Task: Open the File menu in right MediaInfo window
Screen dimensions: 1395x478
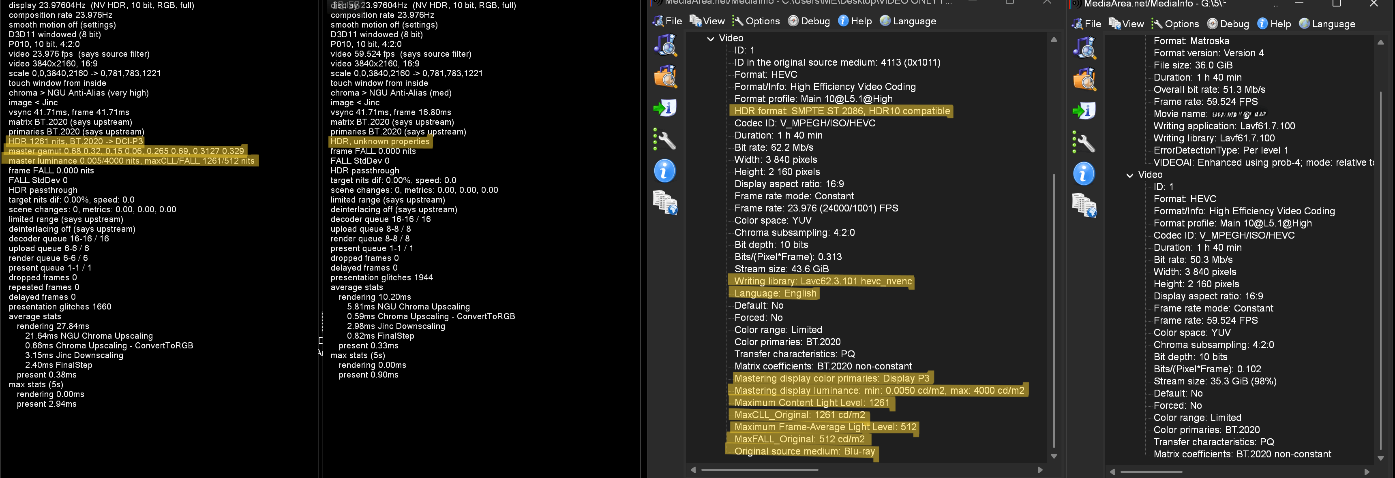Action: click(x=1086, y=24)
